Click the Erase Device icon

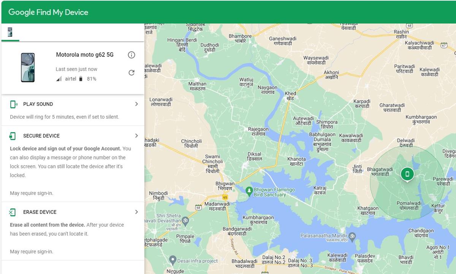pyautogui.click(x=13, y=212)
